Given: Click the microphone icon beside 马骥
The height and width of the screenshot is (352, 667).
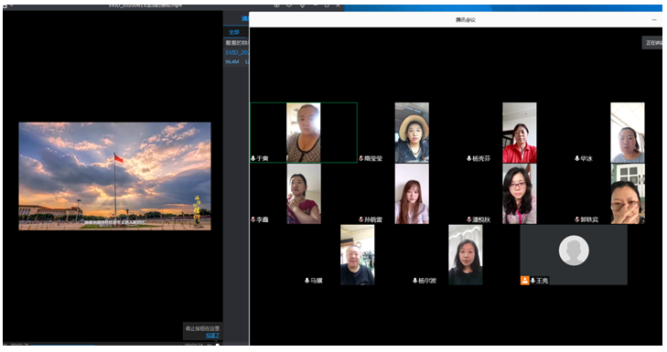Looking at the screenshot, I should click(x=307, y=281).
